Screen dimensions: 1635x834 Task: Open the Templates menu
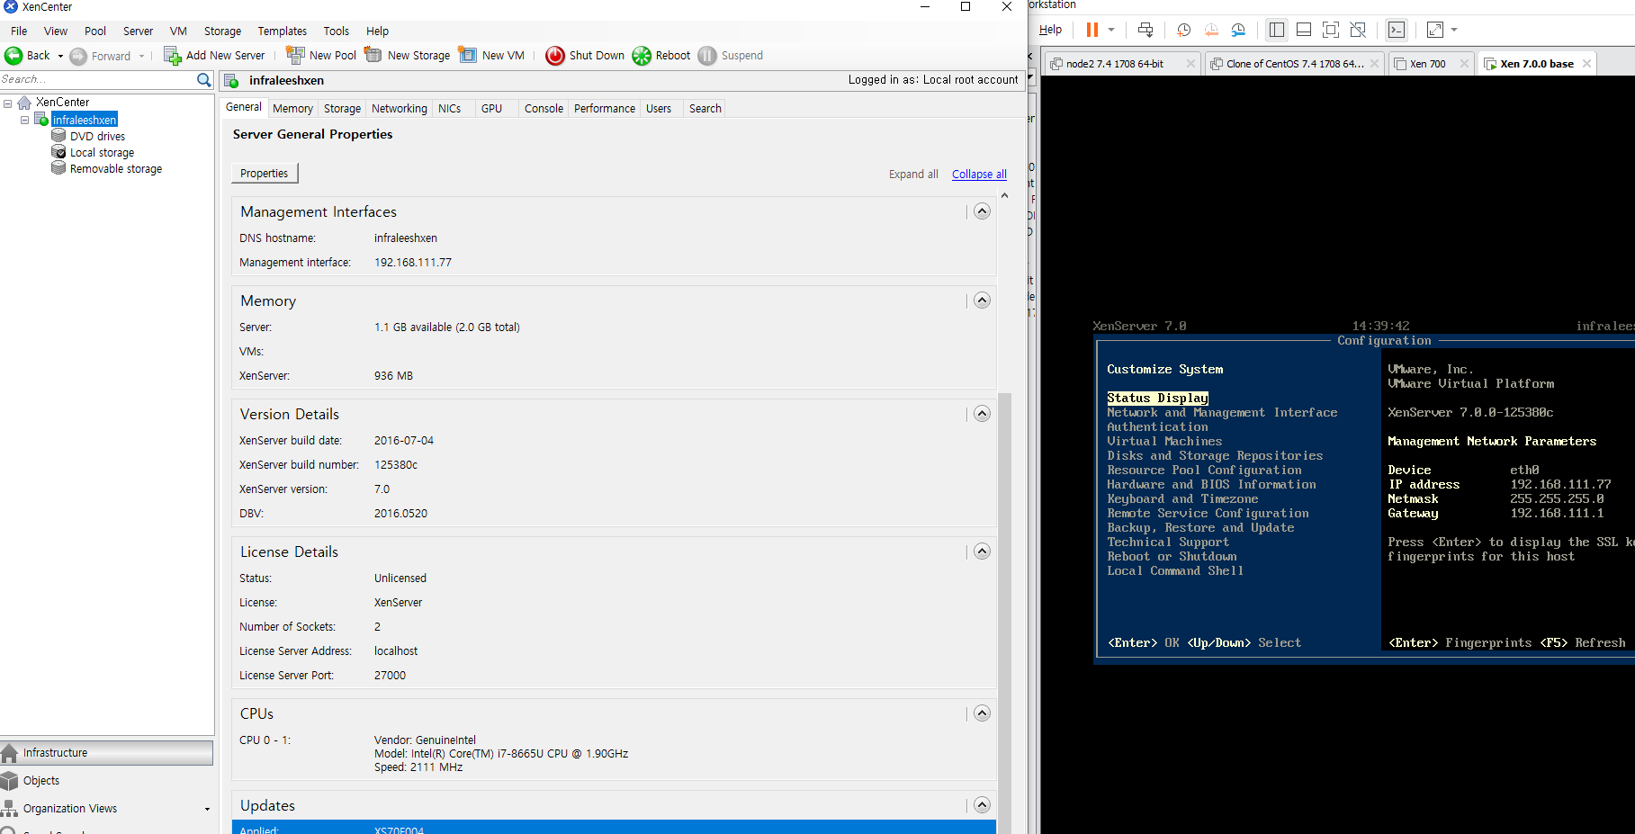(x=282, y=31)
